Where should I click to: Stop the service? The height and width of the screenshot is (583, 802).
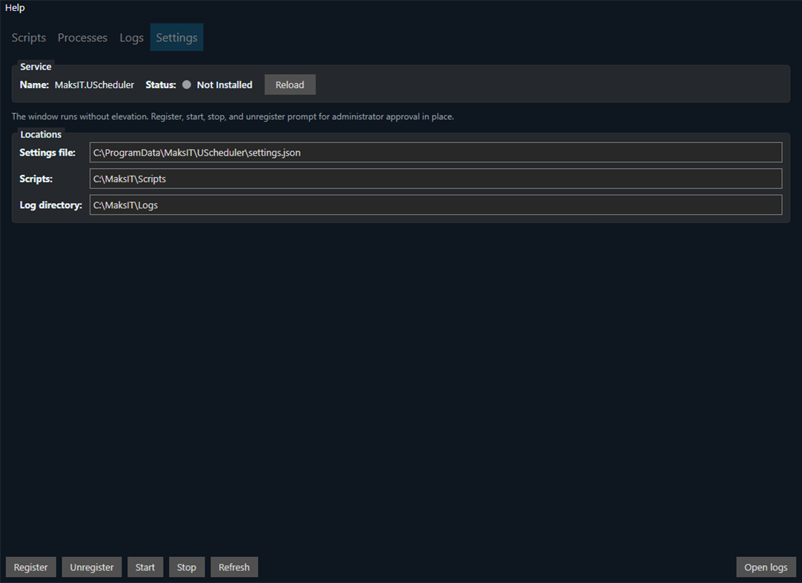pyautogui.click(x=187, y=567)
